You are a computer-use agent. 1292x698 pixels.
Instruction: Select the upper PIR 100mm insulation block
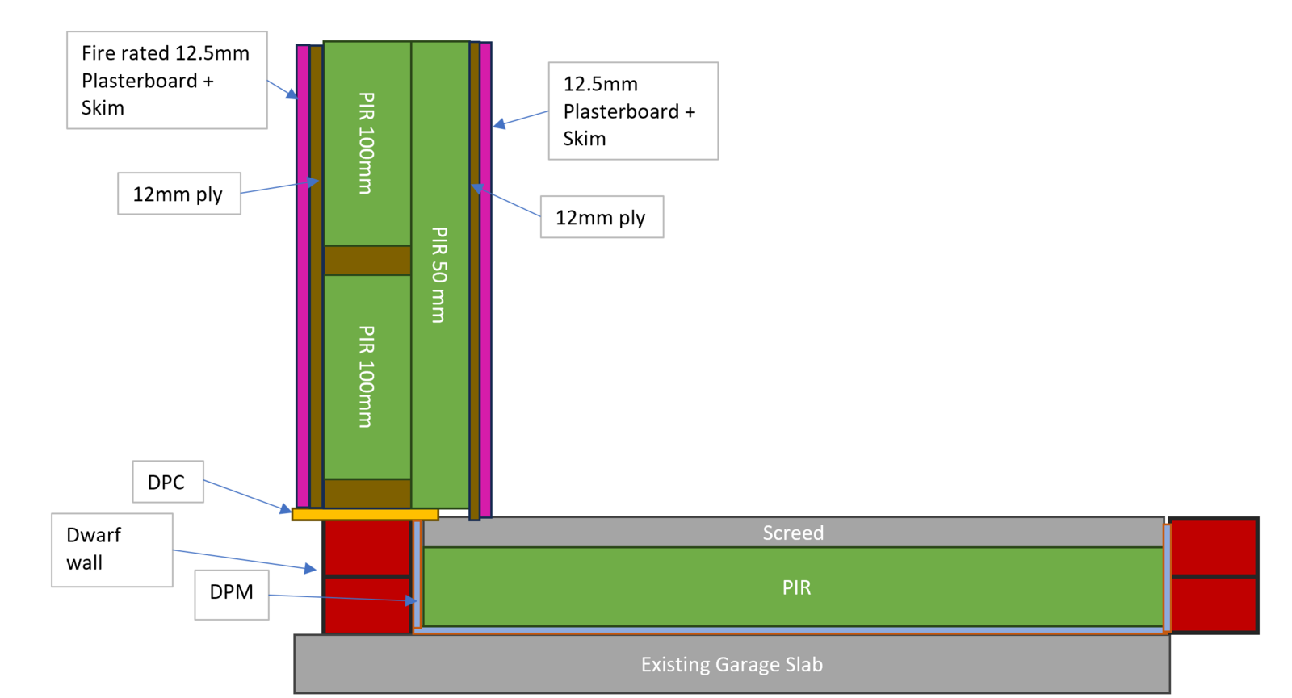coord(367,143)
